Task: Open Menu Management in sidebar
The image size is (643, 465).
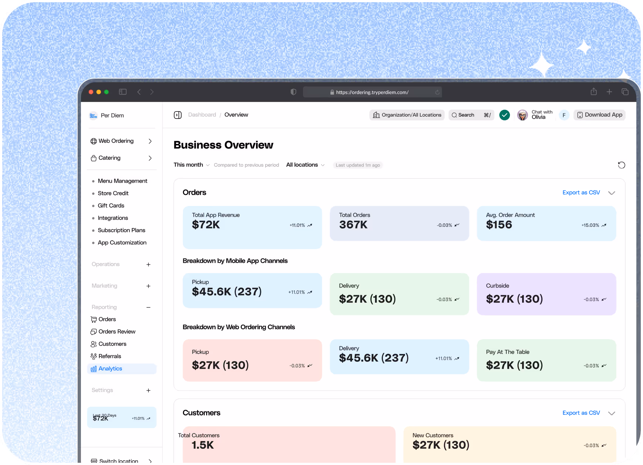Action: tap(122, 181)
